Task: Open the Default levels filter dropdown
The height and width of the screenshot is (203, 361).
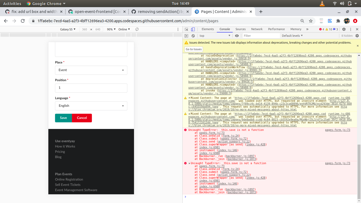Action: pyautogui.click(x=292, y=35)
